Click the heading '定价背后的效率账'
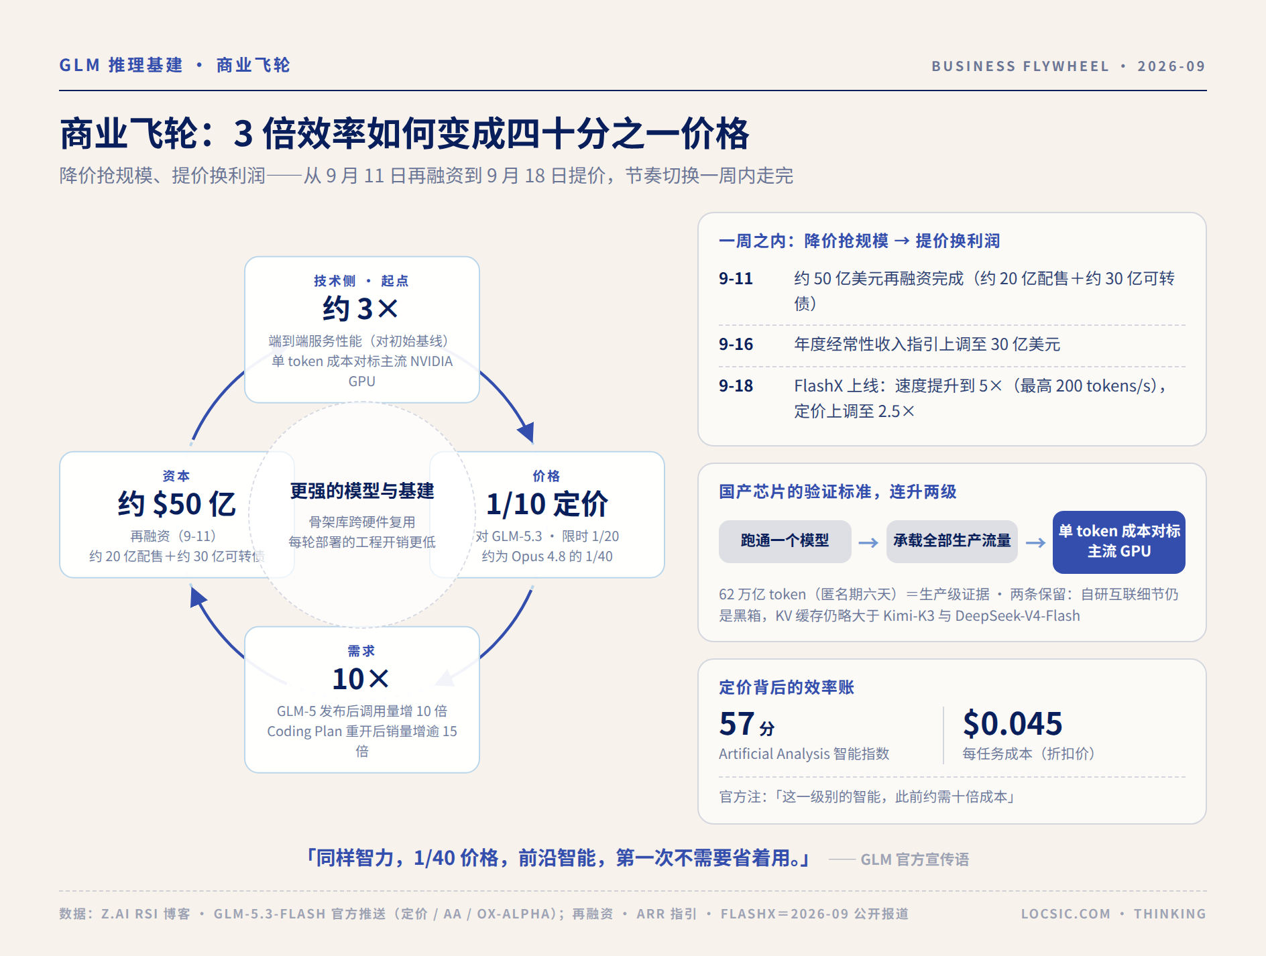The width and height of the screenshot is (1266, 956). point(787,688)
